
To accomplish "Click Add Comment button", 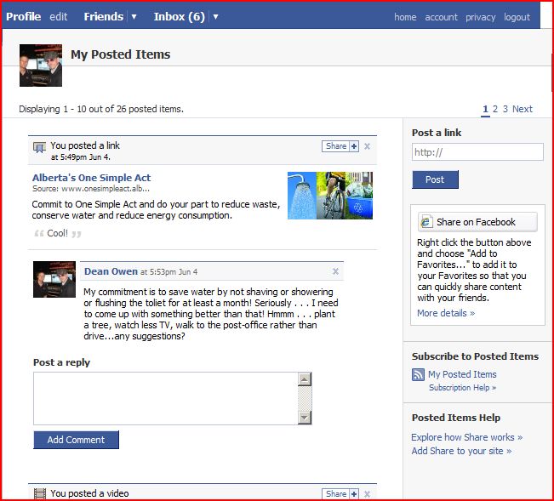I will (76, 440).
